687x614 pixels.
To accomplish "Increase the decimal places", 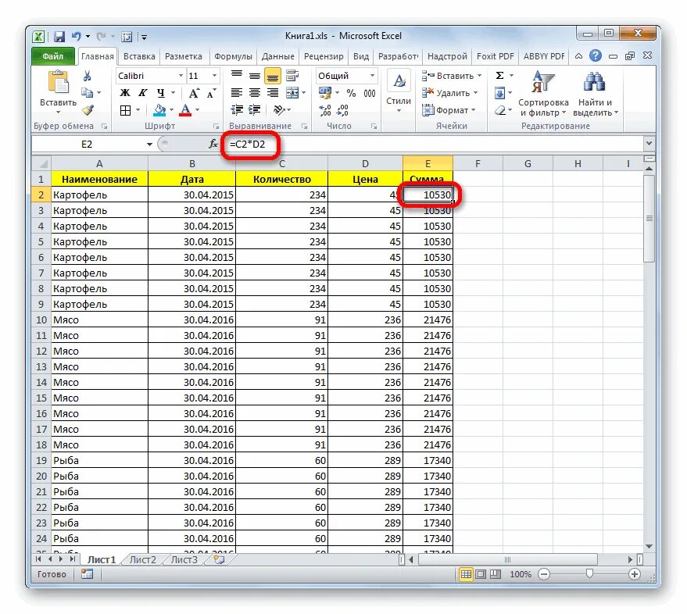I will (x=325, y=110).
